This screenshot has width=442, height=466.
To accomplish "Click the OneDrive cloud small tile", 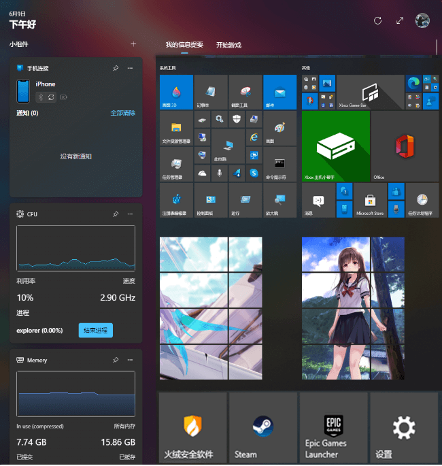I will (202, 173).
